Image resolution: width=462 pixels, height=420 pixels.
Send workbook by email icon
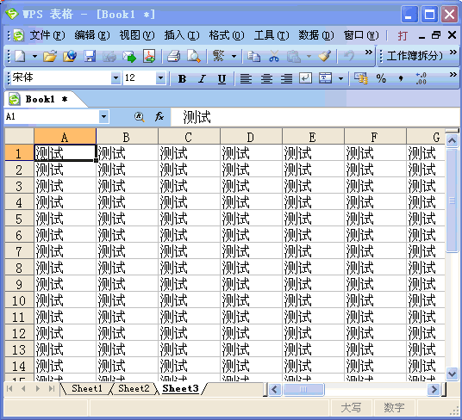pyautogui.click(x=129, y=56)
